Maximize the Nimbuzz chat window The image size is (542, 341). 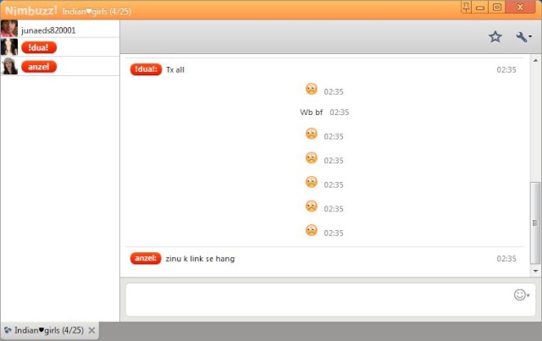497,7
